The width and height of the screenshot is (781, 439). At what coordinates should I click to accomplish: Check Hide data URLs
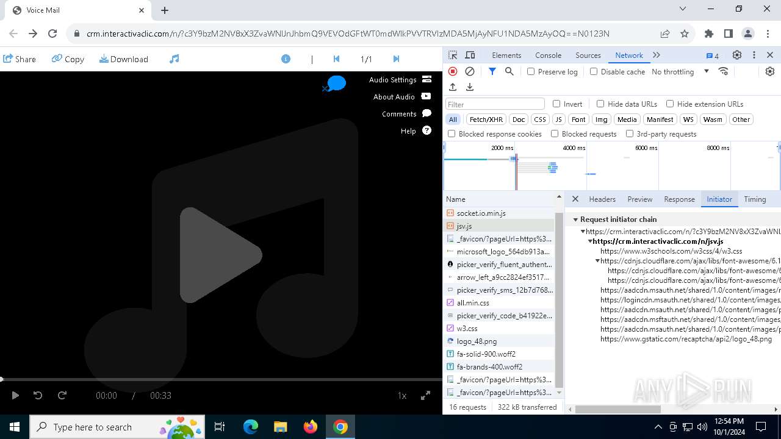[600, 104]
